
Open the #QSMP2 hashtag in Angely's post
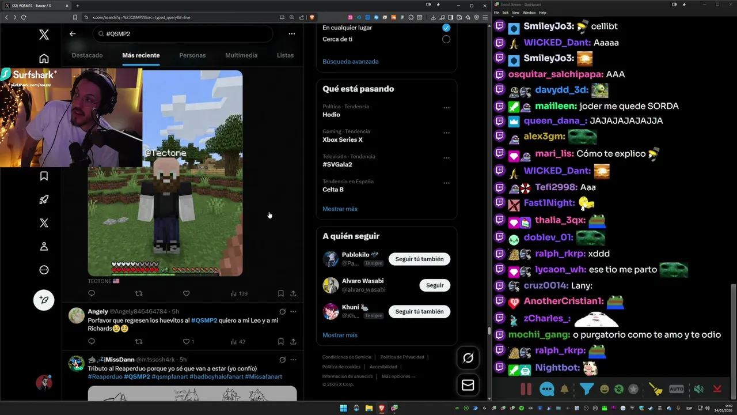204,320
